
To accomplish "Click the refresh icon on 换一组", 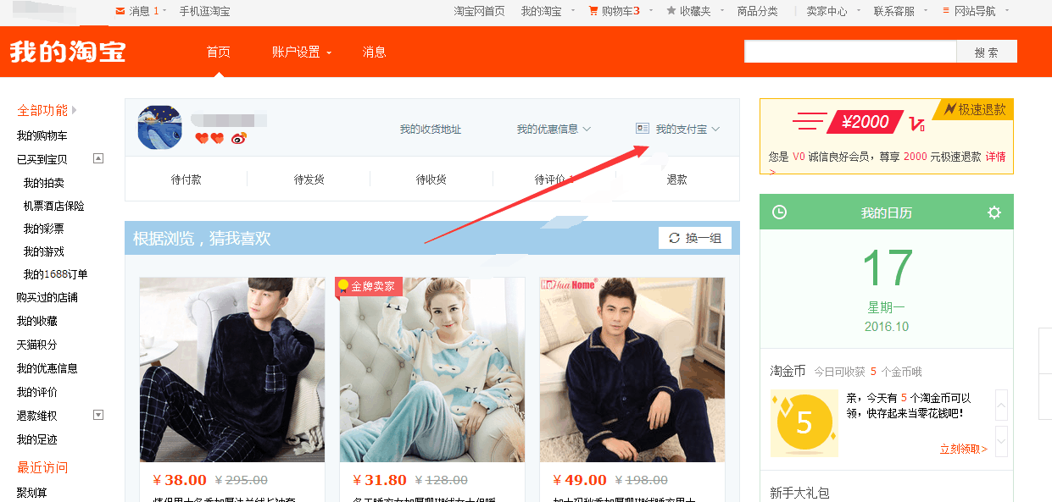I will pyautogui.click(x=675, y=238).
